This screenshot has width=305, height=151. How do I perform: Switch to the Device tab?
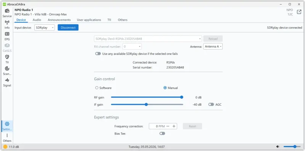coord(21,20)
